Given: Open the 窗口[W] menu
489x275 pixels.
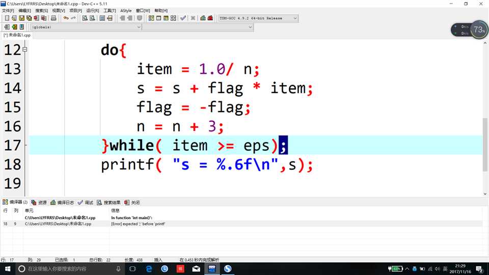Looking at the screenshot, I should pos(143,11).
